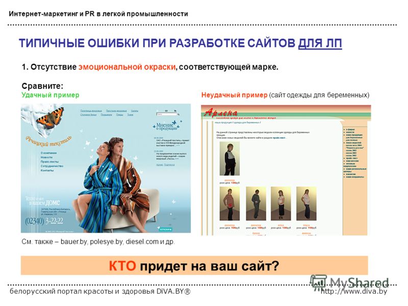The width and height of the screenshot is (408, 306).
Task: Open the 'прайс-лист' link in the Арлена description
Action: (278, 138)
